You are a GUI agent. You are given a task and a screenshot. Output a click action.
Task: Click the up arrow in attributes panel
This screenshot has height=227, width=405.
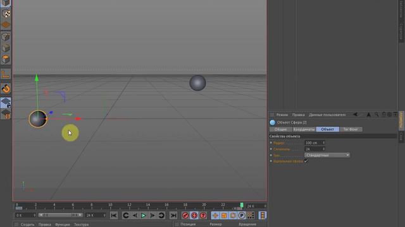368,115
